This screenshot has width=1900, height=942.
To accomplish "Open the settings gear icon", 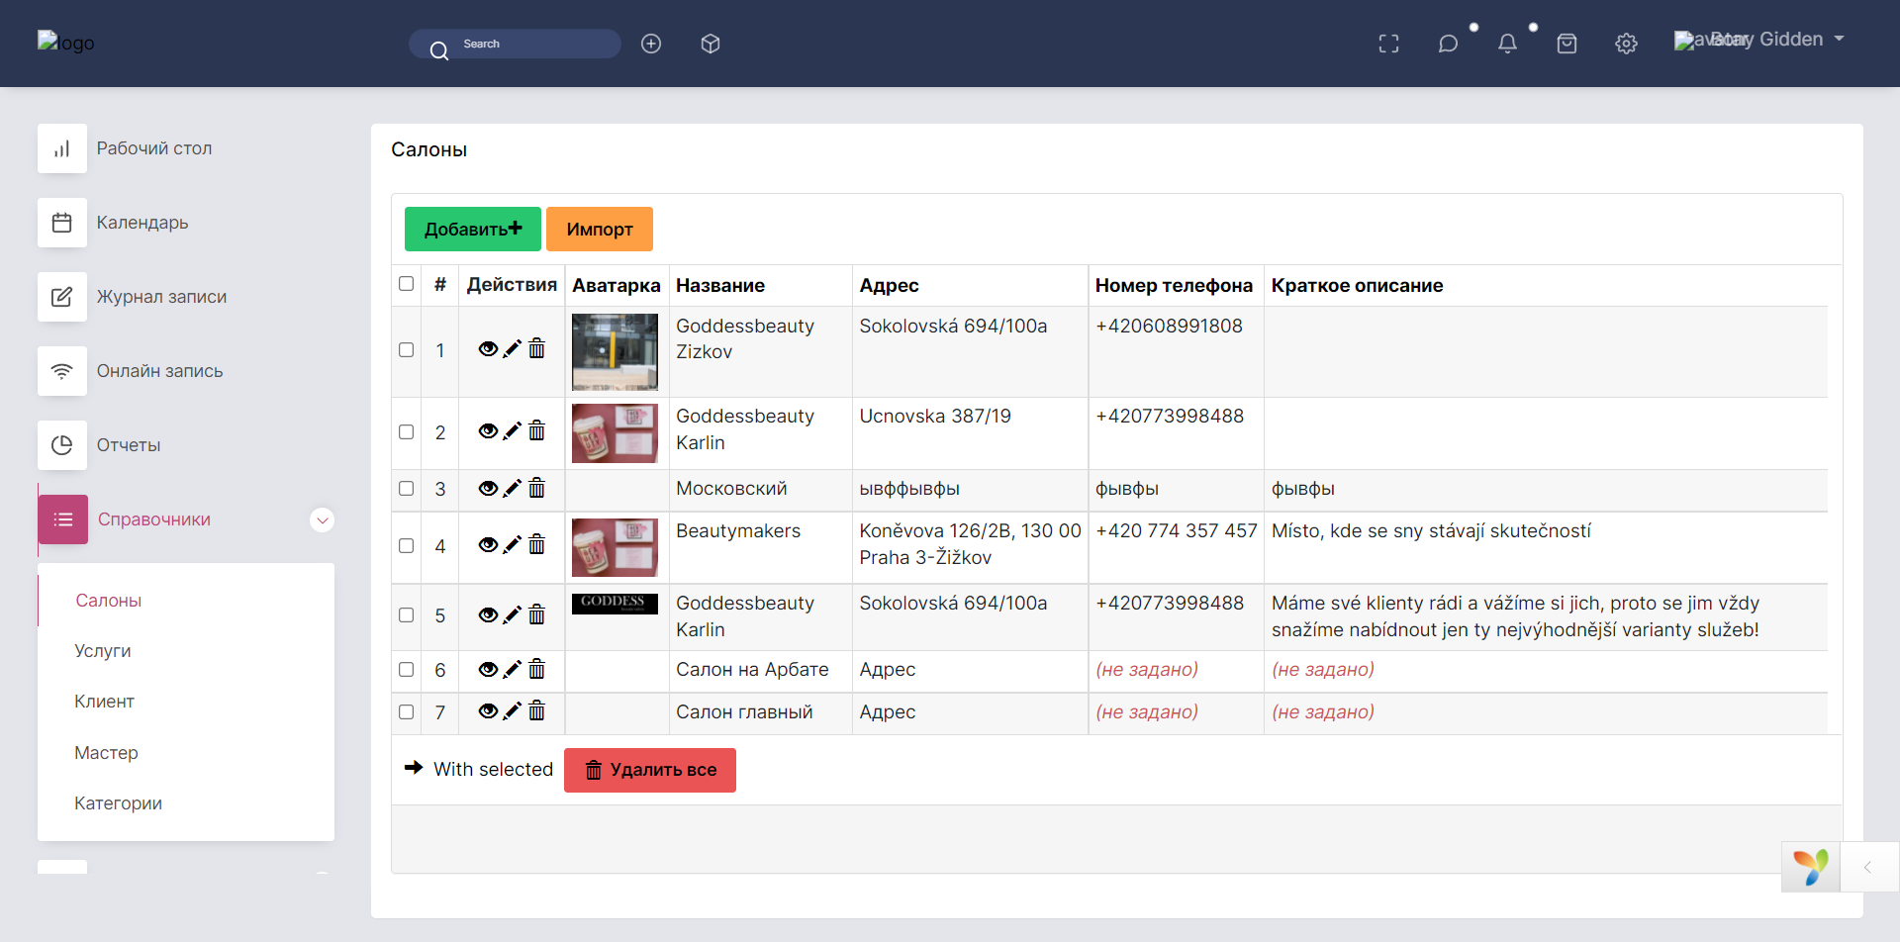I will pyautogui.click(x=1627, y=44).
